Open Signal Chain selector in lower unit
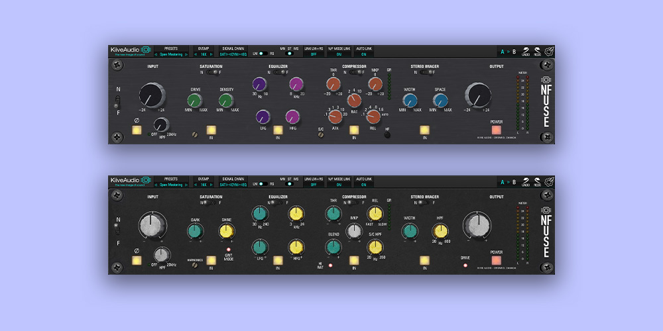This screenshot has width=663, height=331. coord(233,185)
